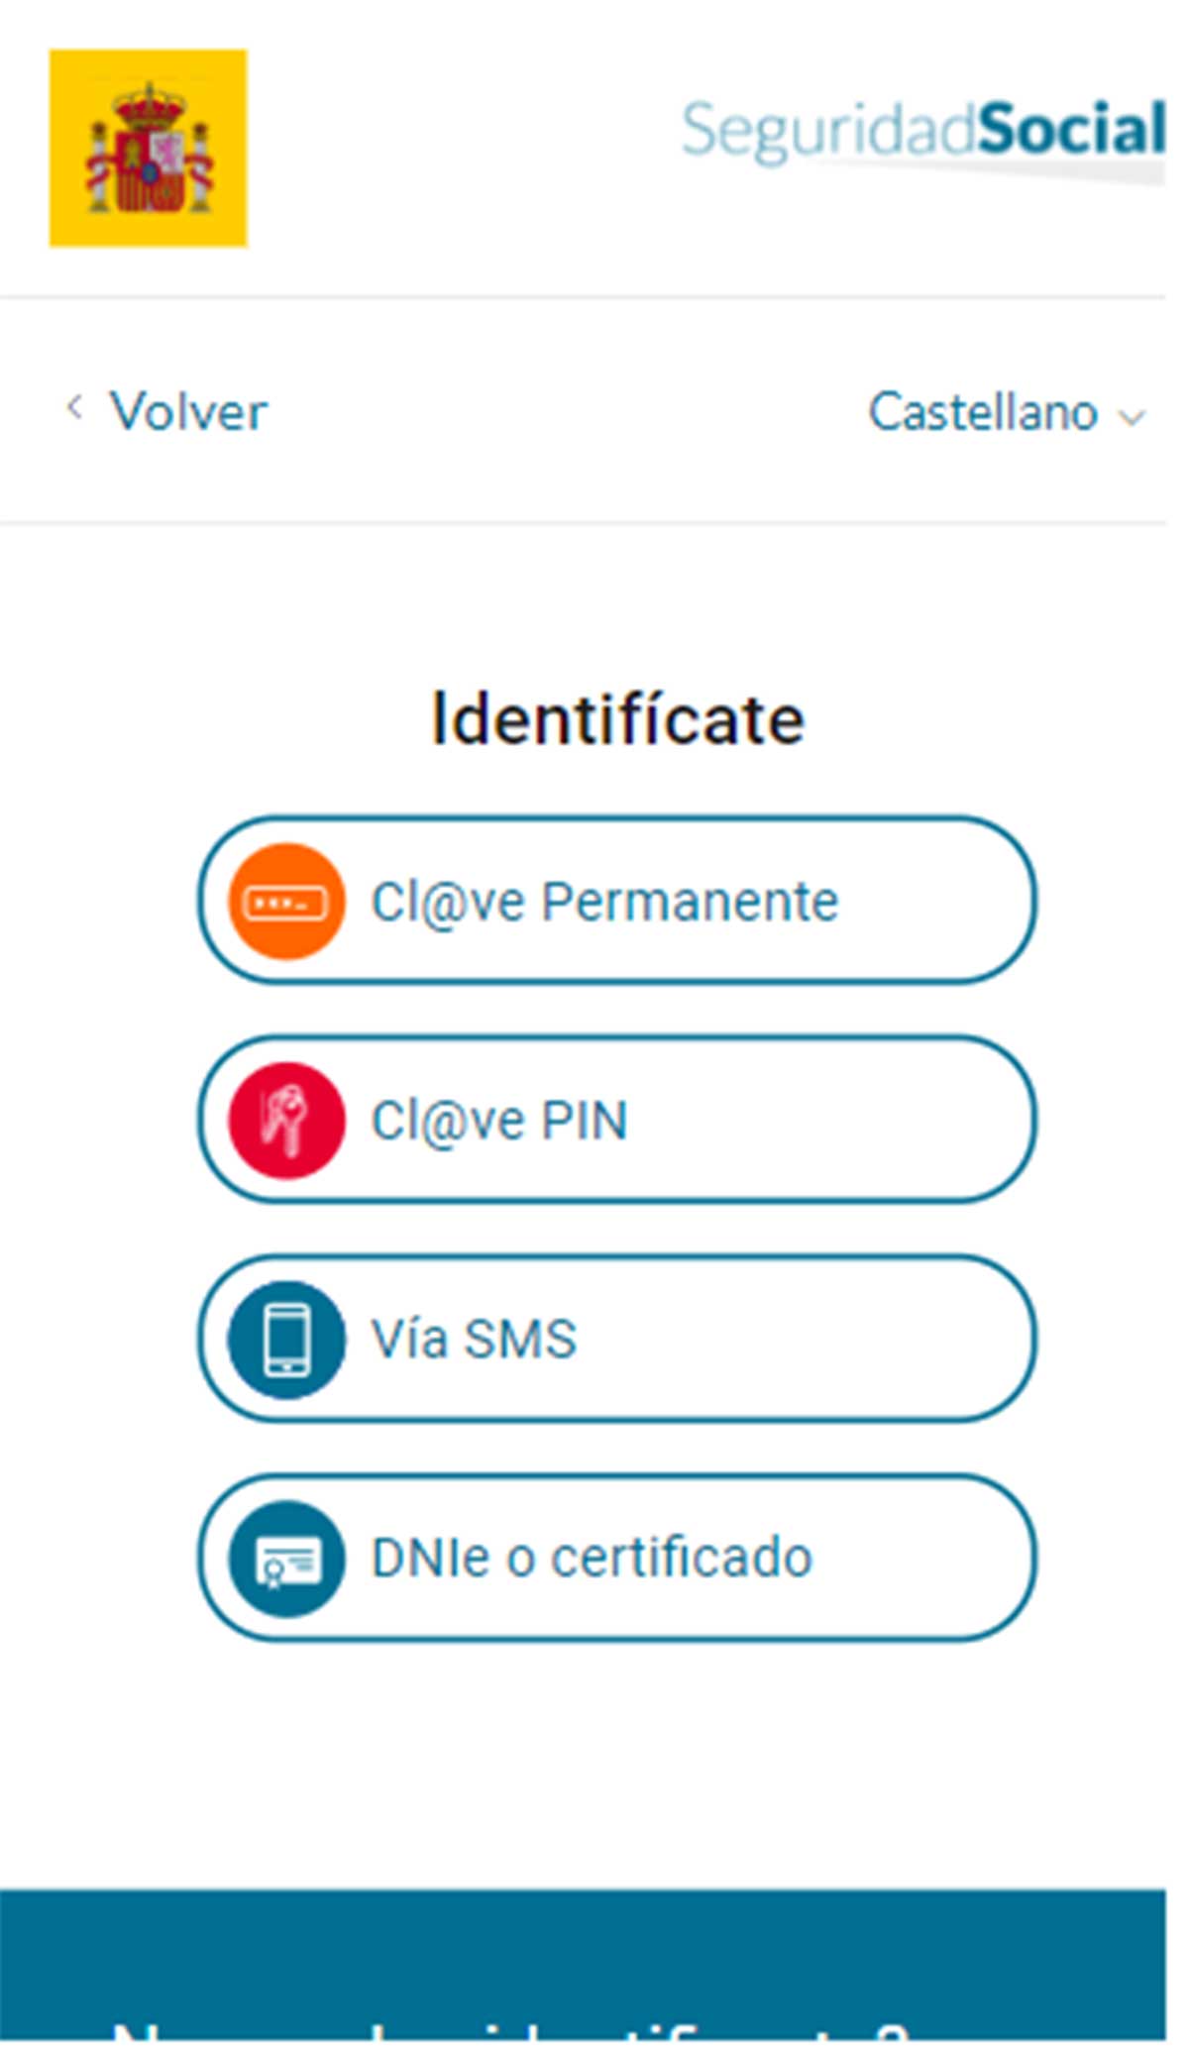
Task: Tap the smartphone icon beside Vía SMS
Action: pyautogui.click(x=287, y=1340)
